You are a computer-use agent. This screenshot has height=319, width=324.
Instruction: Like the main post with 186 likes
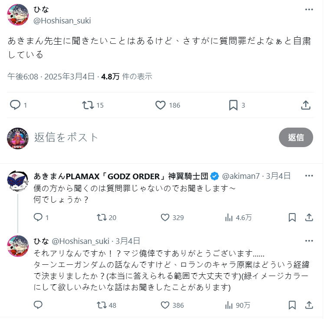click(x=160, y=105)
